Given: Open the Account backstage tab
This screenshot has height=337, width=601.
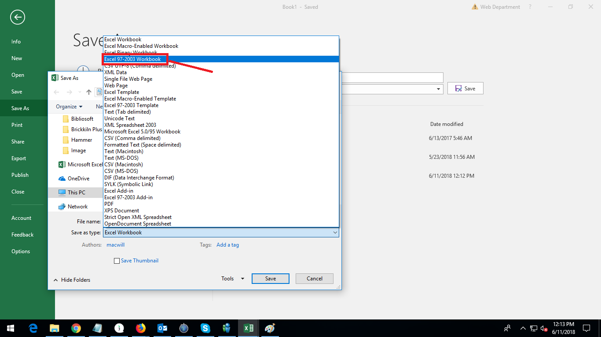Looking at the screenshot, I should (27, 218).
